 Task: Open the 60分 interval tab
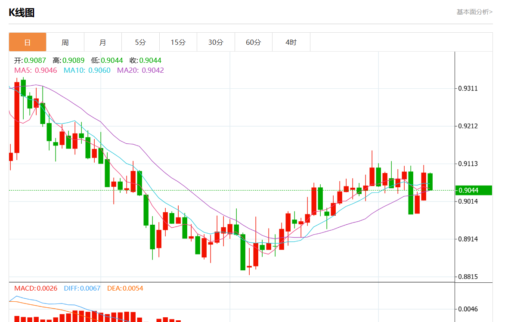tap(253, 42)
